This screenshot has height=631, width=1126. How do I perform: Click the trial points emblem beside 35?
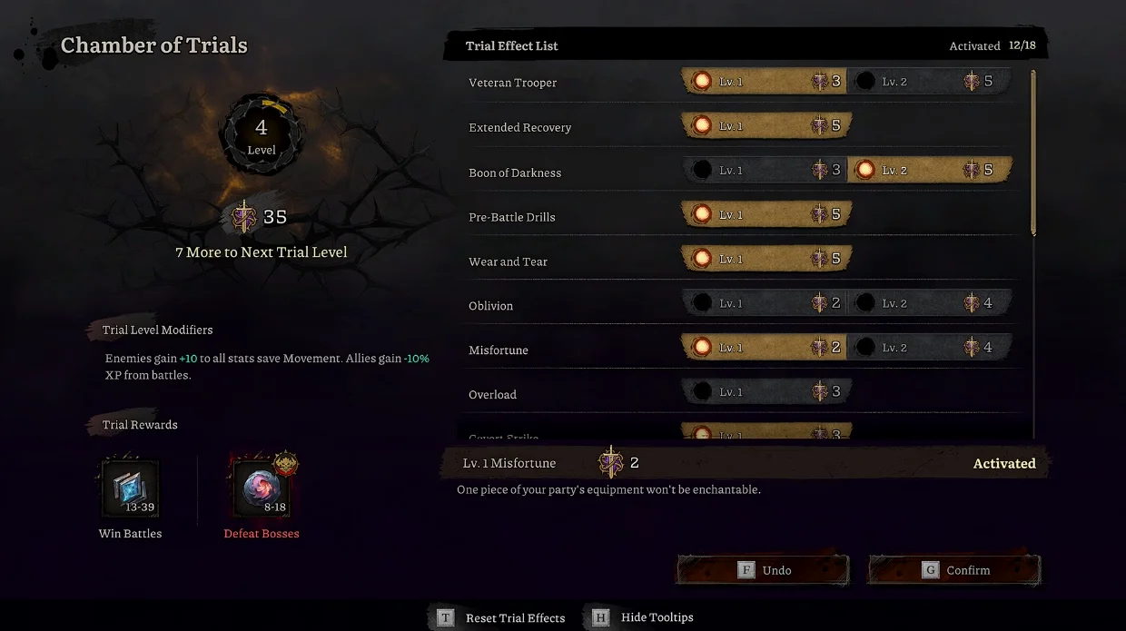[244, 217]
